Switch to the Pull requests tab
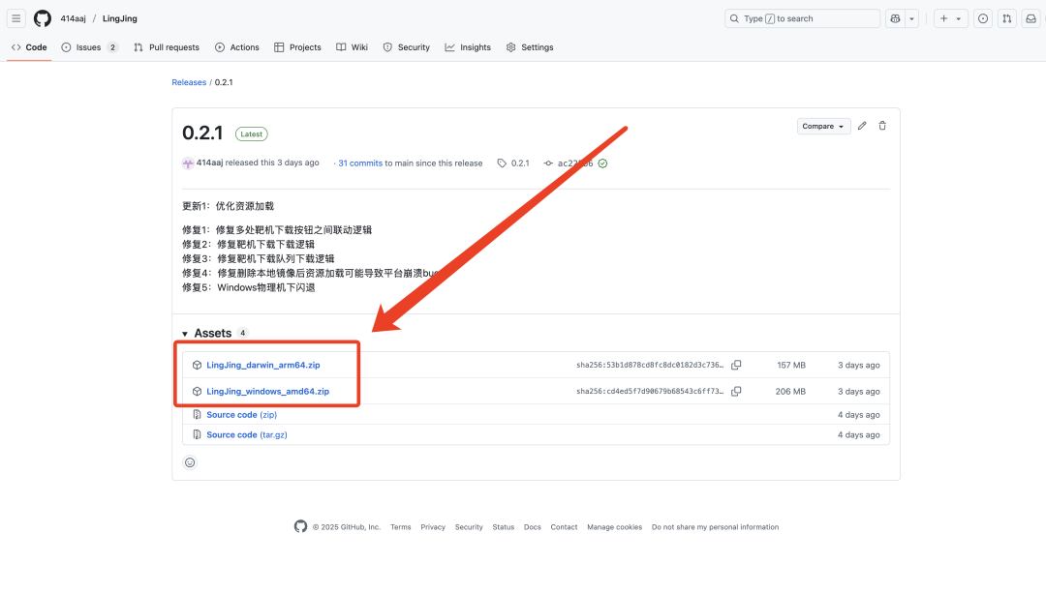 [167, 47]
